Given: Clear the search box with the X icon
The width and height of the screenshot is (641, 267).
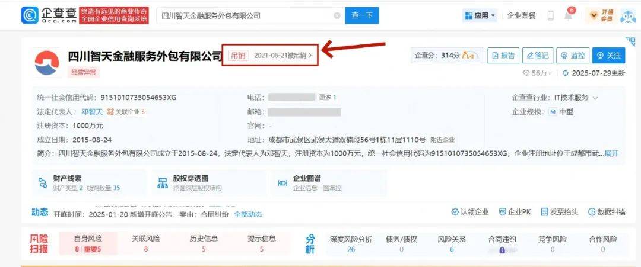Looking at the screenshot, I should tap(337, 16).
